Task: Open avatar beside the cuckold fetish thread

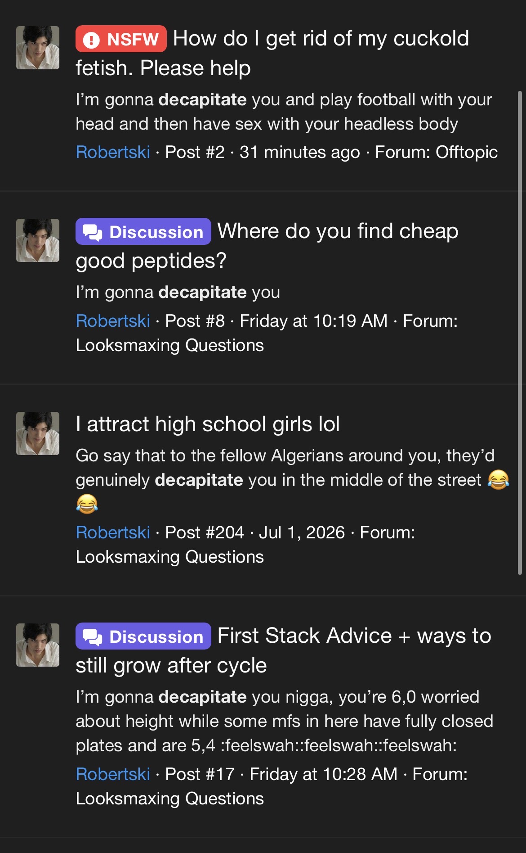Action: (38, 48)
